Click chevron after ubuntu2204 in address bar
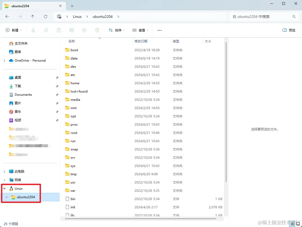Screen dimensions: 302x227 click(118, 17)
